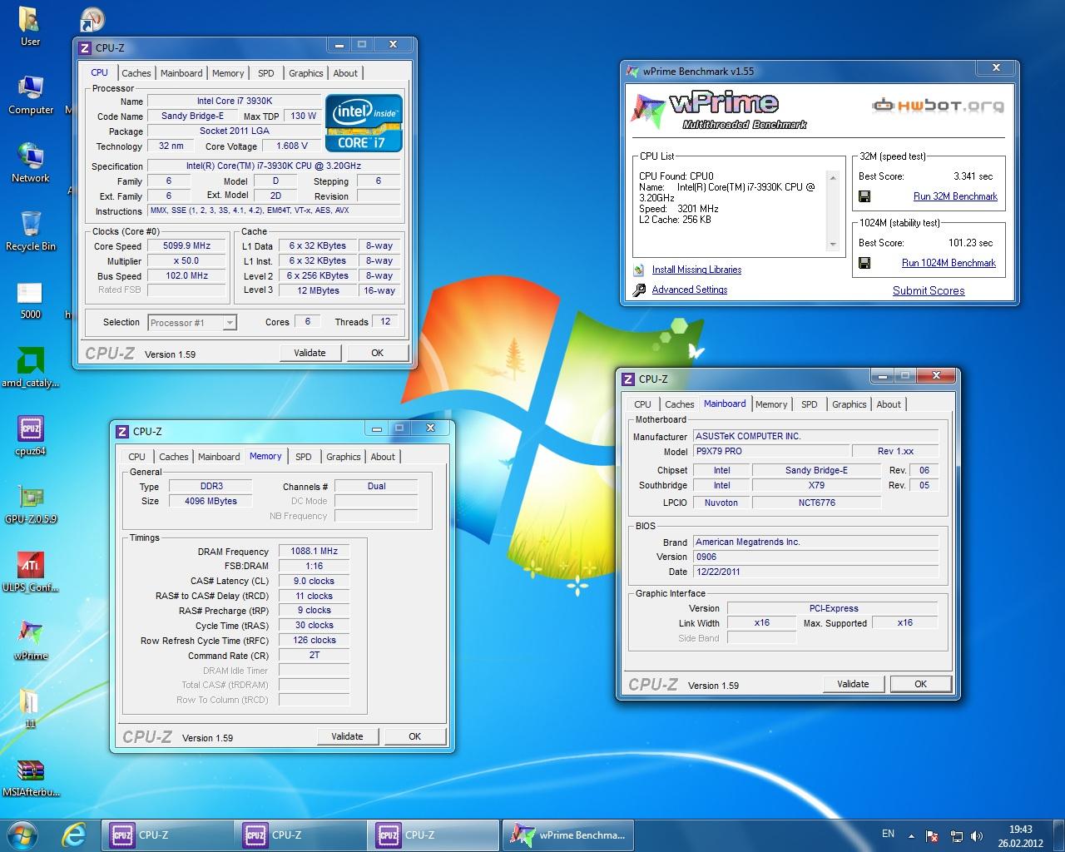Open ULPS_Config ATI desktop icon
Viewport: 1065px width, 852px height.
tap(31, 572)
